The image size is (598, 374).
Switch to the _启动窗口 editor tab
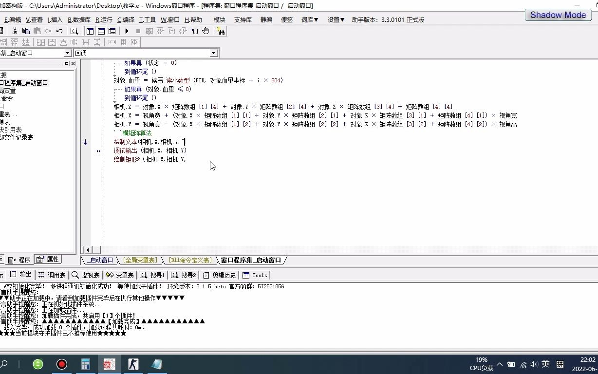[x=101, y=261]
